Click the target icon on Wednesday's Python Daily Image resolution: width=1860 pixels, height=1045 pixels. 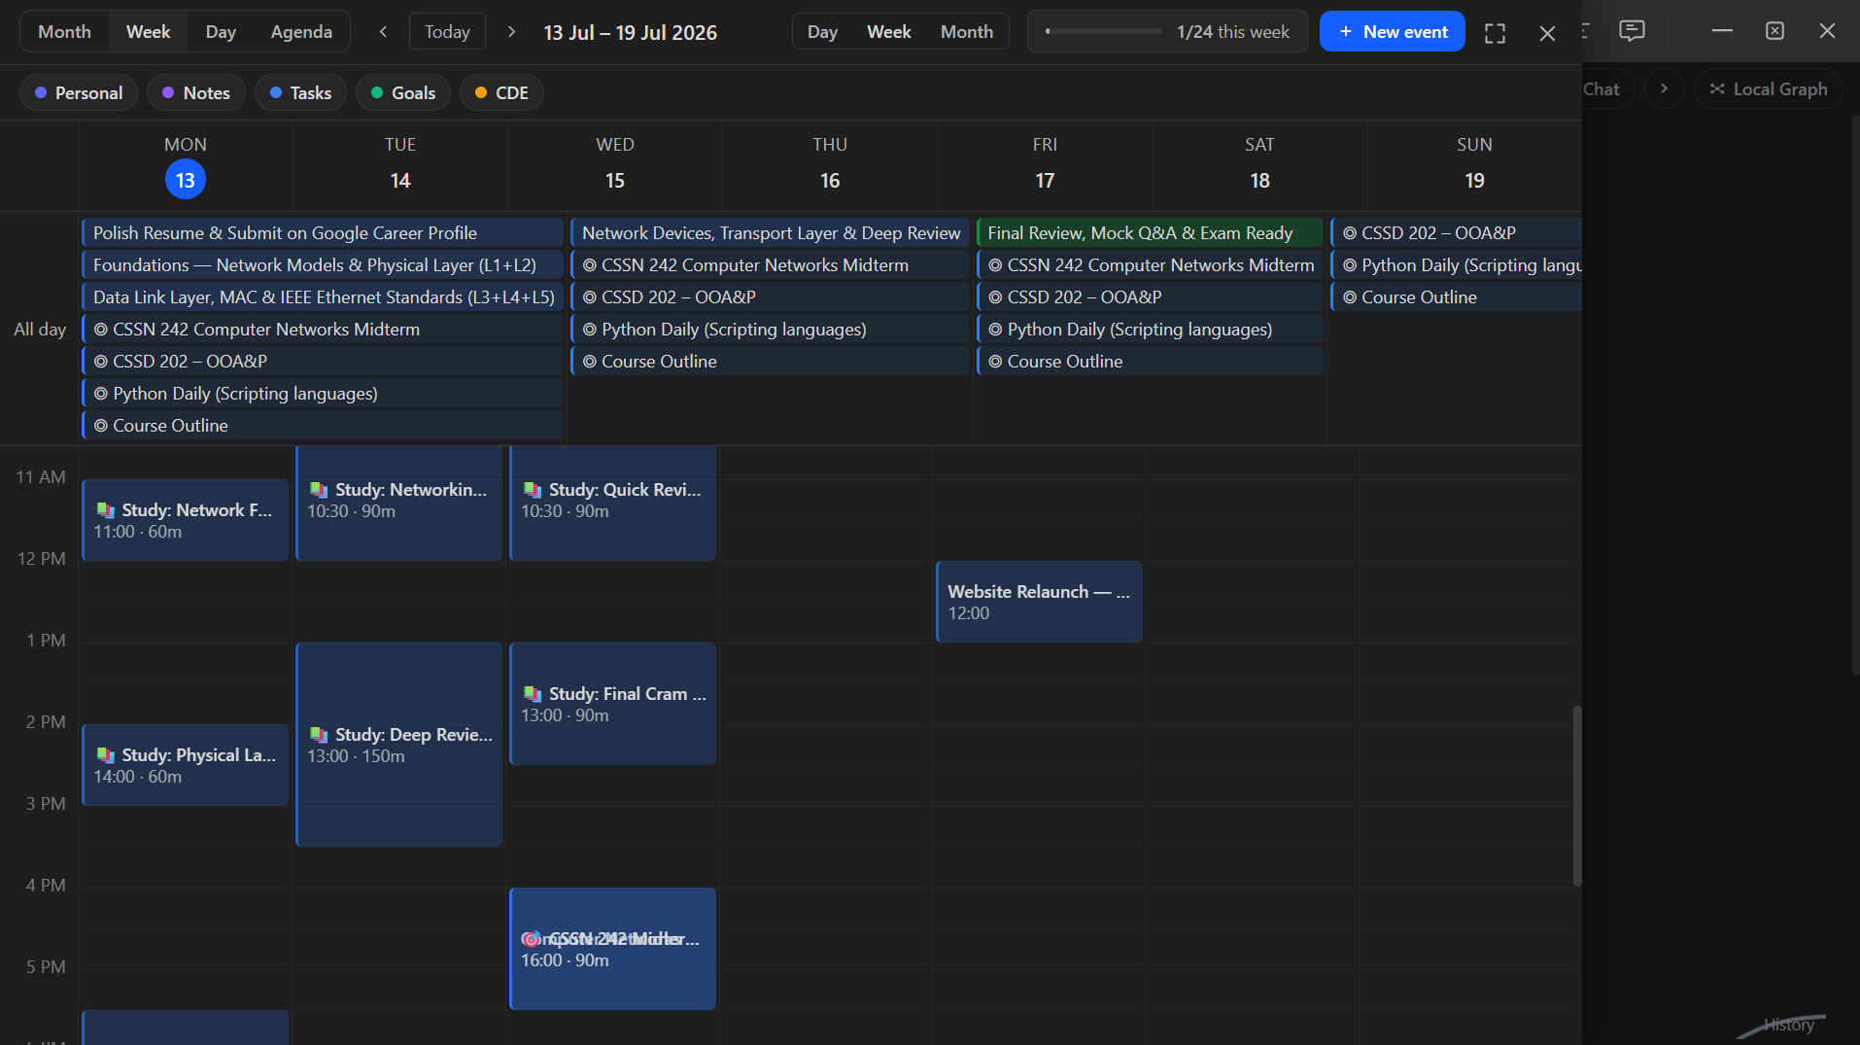click(590, 330)
